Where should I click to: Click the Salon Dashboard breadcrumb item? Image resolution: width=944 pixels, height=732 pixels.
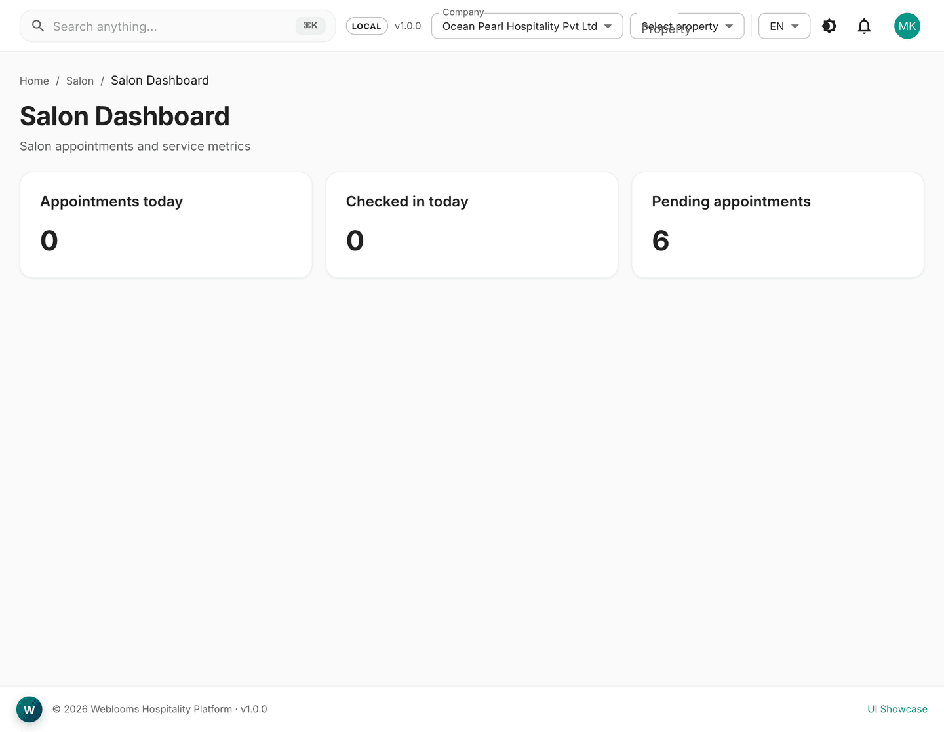pos(160,81)
